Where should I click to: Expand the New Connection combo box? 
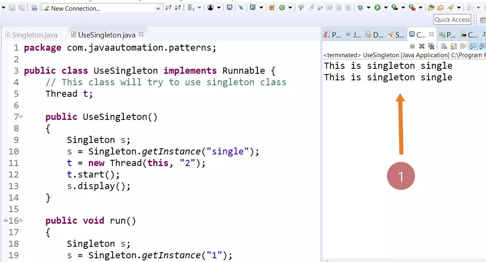pyautogui.click(x=158, y=8)
